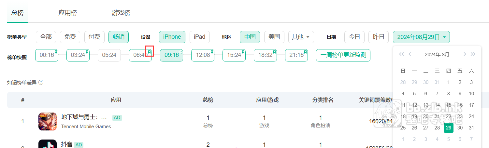
Task: Go to previous year in calendar
Action: [x=401, y=54]
